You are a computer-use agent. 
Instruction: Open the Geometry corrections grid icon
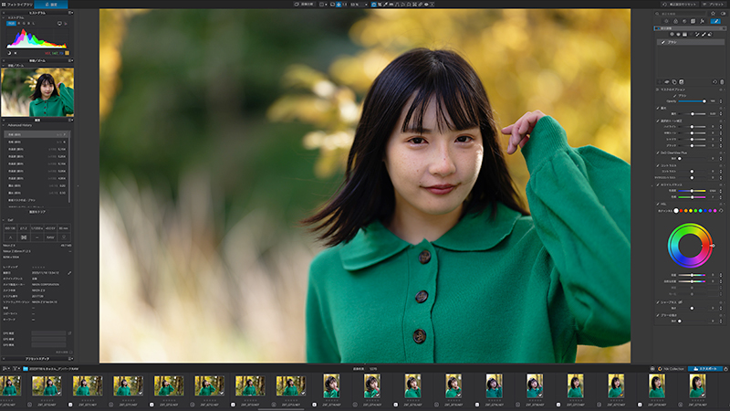pyautogui.click(x=693, y=21)
